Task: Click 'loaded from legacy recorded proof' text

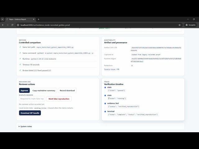Action: (x=146, y=55)
